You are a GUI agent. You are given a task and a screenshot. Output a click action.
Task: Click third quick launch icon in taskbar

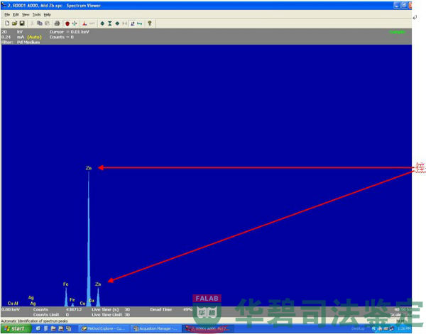(53, 328)
